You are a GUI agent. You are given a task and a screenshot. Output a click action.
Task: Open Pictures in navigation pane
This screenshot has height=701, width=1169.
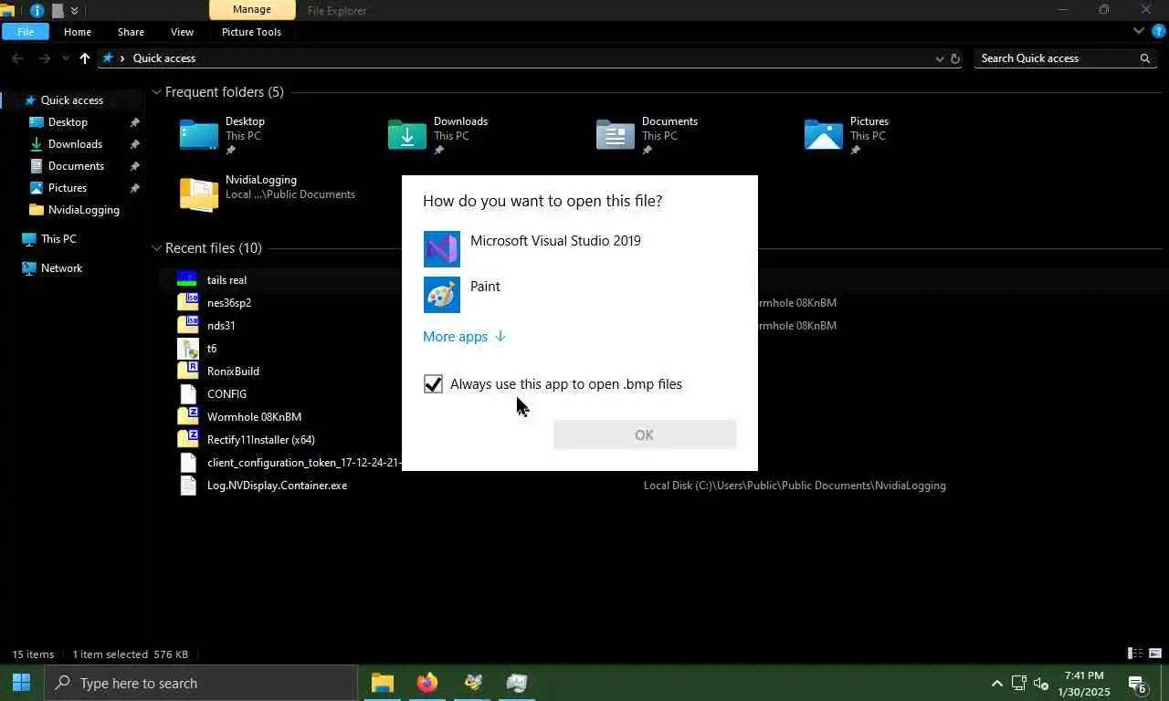[68, 188]
